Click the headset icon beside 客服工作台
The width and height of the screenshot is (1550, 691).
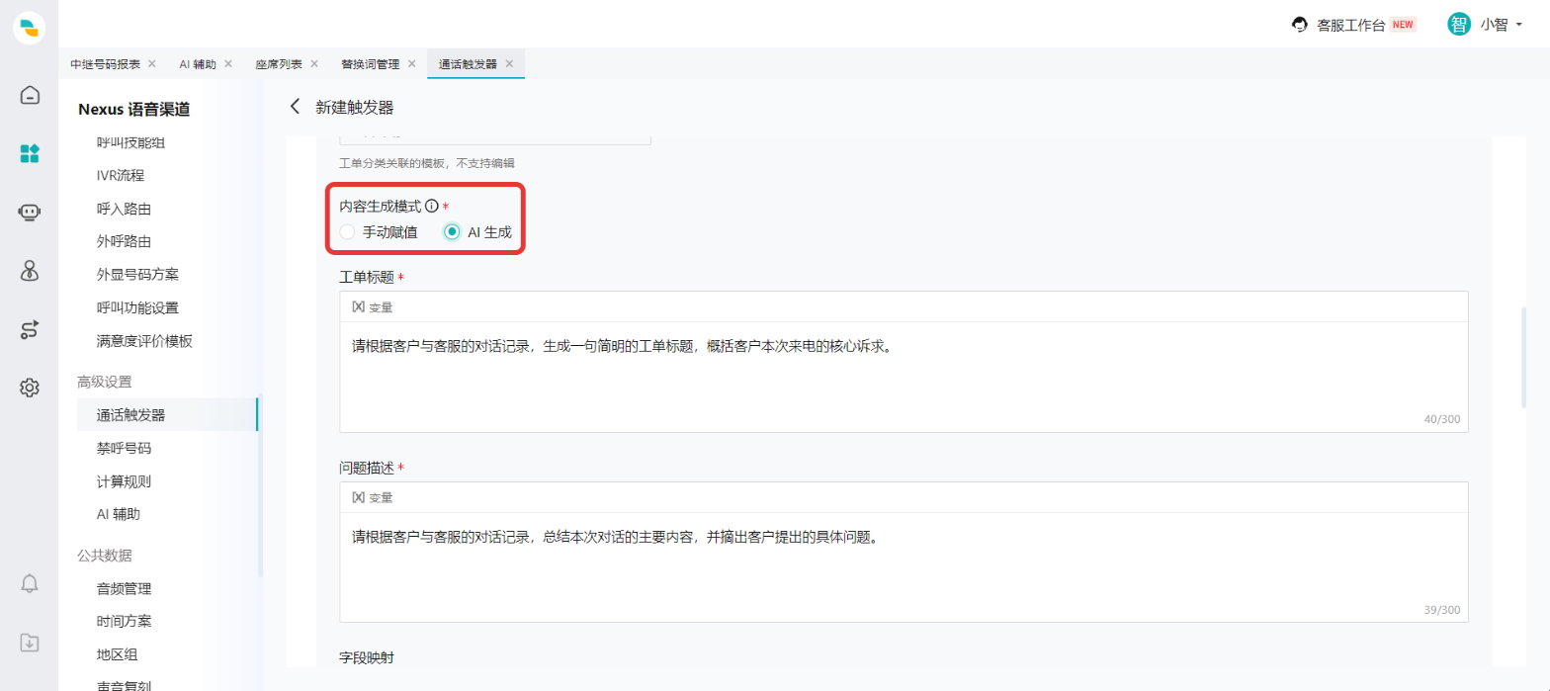1301,25
